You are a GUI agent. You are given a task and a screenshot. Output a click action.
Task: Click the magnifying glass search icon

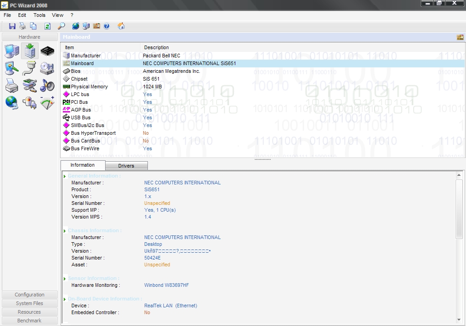61,26
